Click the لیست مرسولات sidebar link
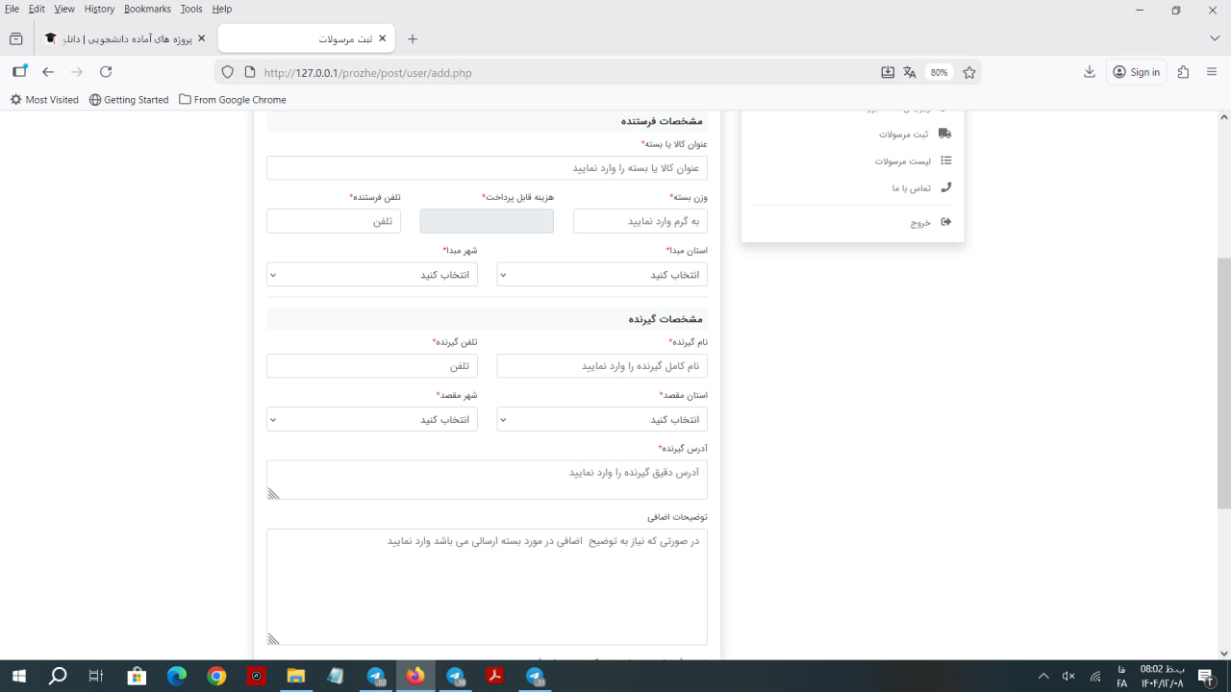Viewport: 1231px width, 692px height. coord(902,161)
